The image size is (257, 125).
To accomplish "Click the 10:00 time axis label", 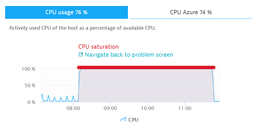I will 148,108.
